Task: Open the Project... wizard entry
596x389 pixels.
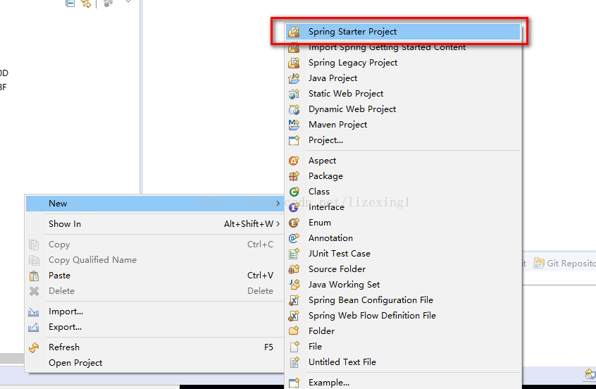Action: tap(403, 140)
